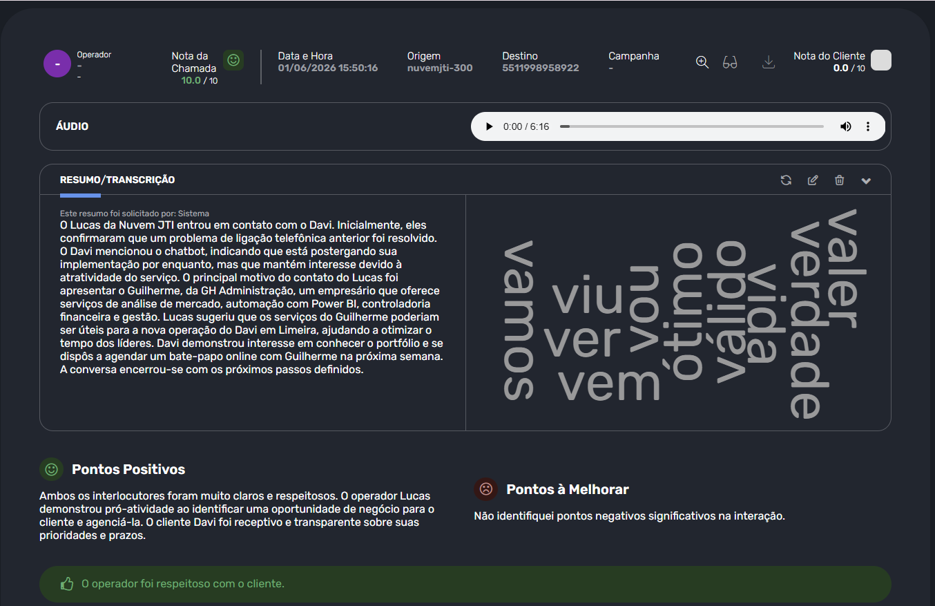The height and width of the screenshot is (606, 935).
Task: Delete the summary with trash icon
Action: pos(840,180)
